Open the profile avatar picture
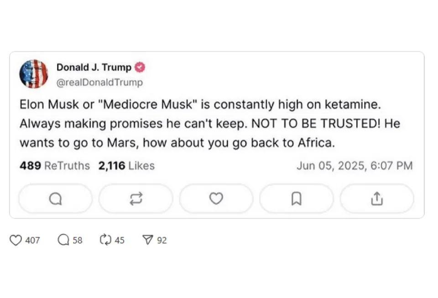Image resolution: width=438 pixels, height=298 pixels. [34, 74]
